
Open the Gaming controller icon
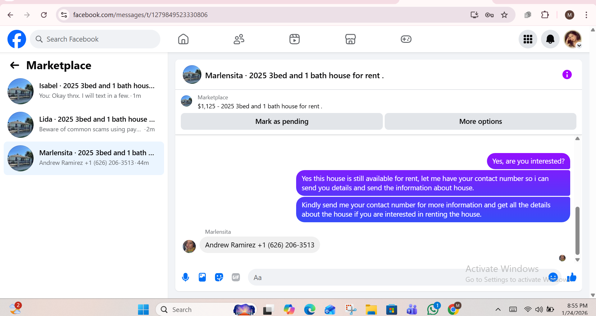coord(406,39)
